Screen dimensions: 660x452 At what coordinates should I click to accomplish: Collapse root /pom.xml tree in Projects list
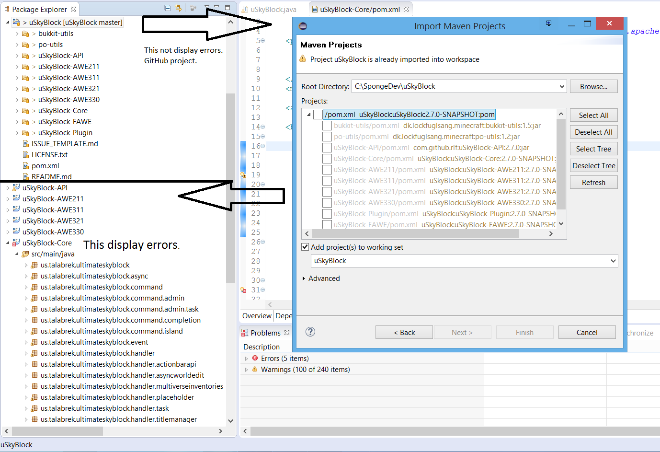[x=309, y=115]
